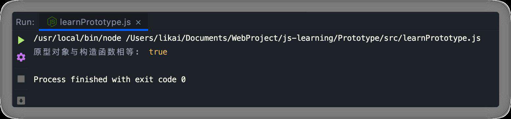This screenshot has height=119, width=511.
Task: Click the Run: tool window label
Action: (x=25, y=22)
